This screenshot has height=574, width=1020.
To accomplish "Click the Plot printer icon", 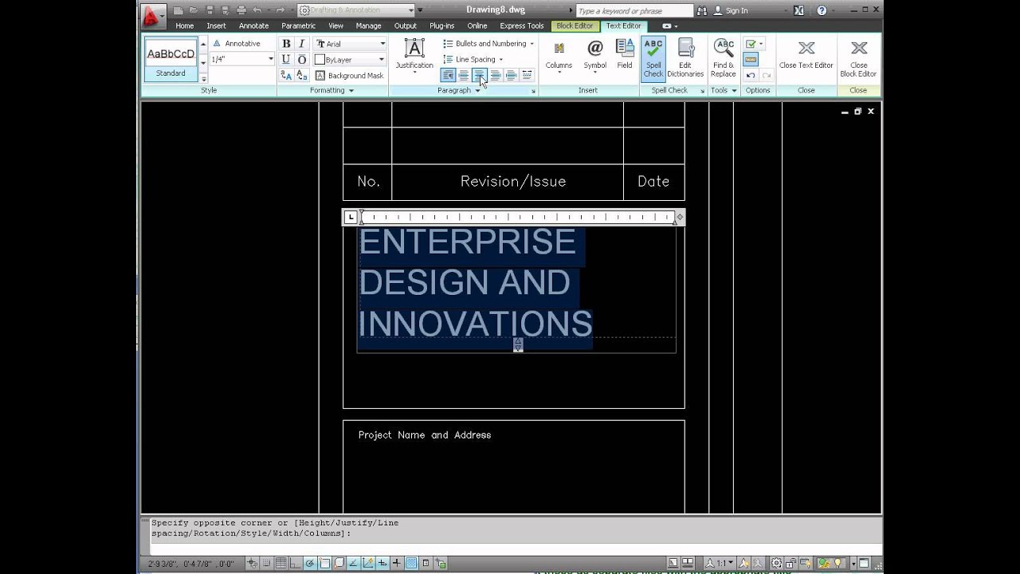I will (241, 10).
